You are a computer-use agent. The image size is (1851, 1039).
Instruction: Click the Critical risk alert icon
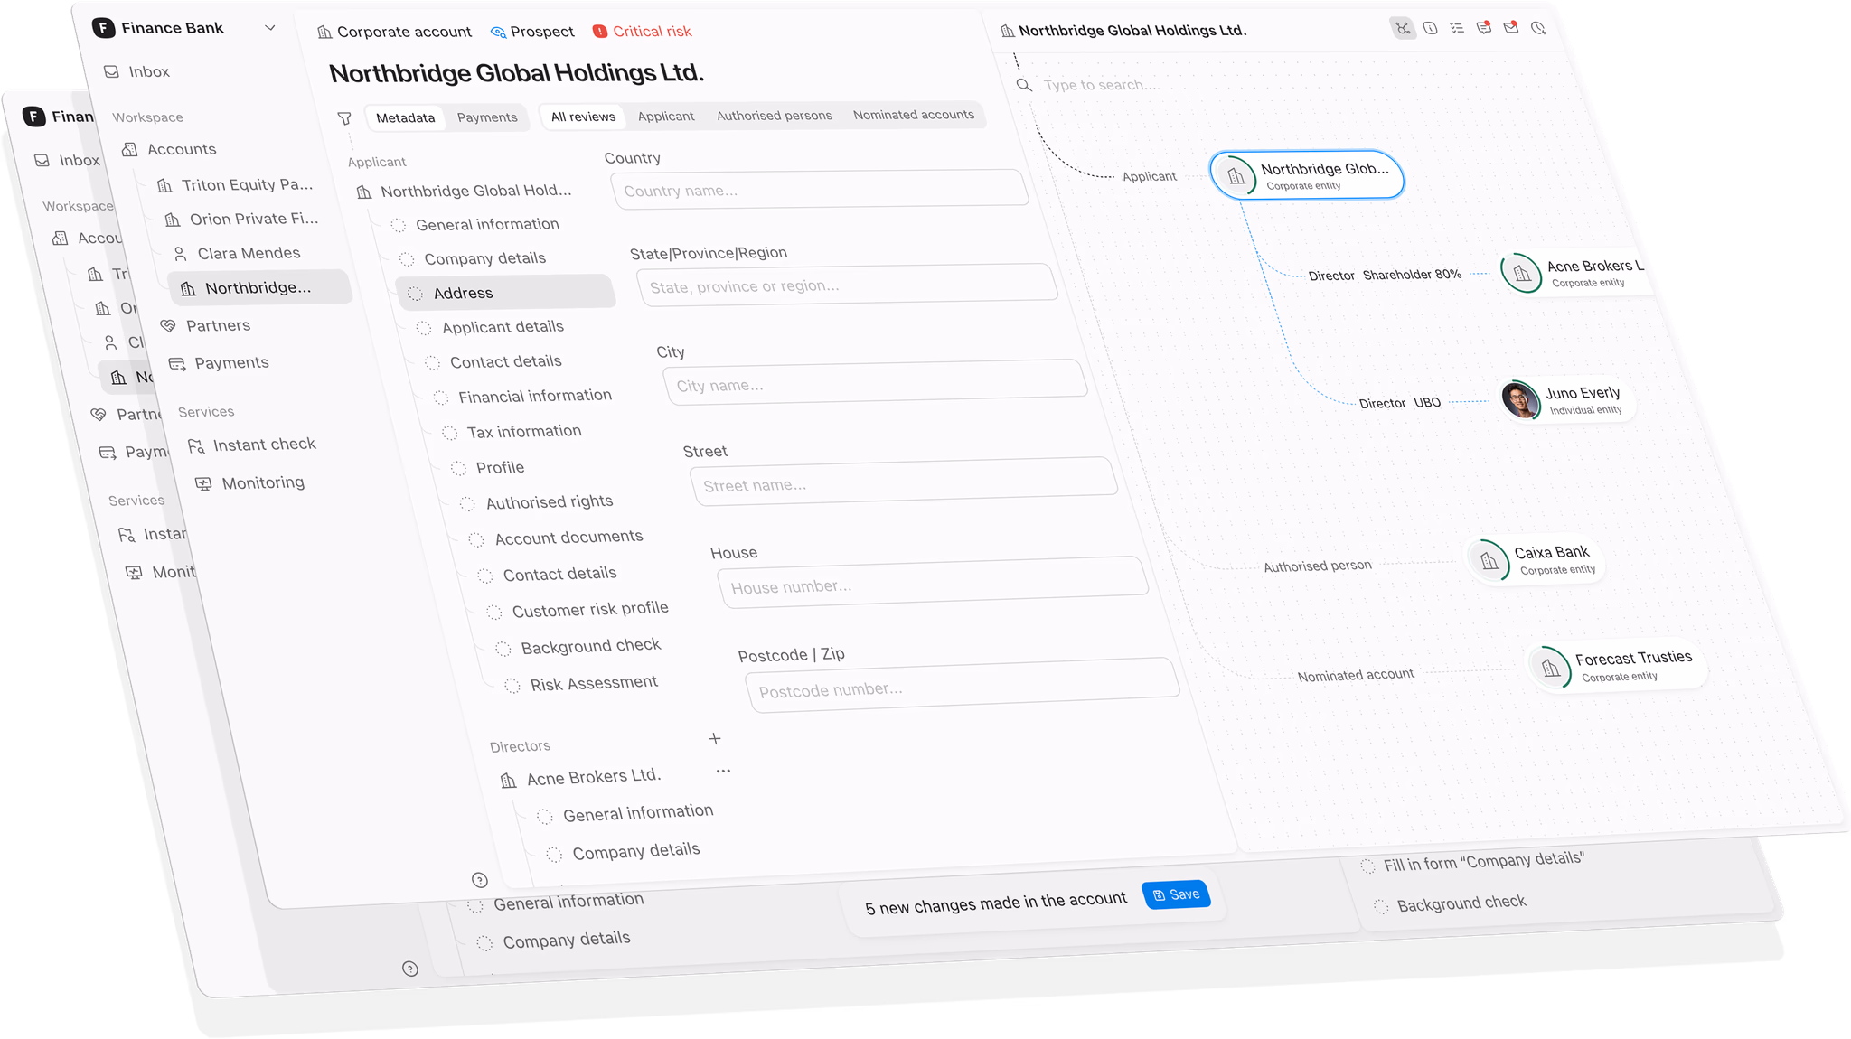click(600, 32)
